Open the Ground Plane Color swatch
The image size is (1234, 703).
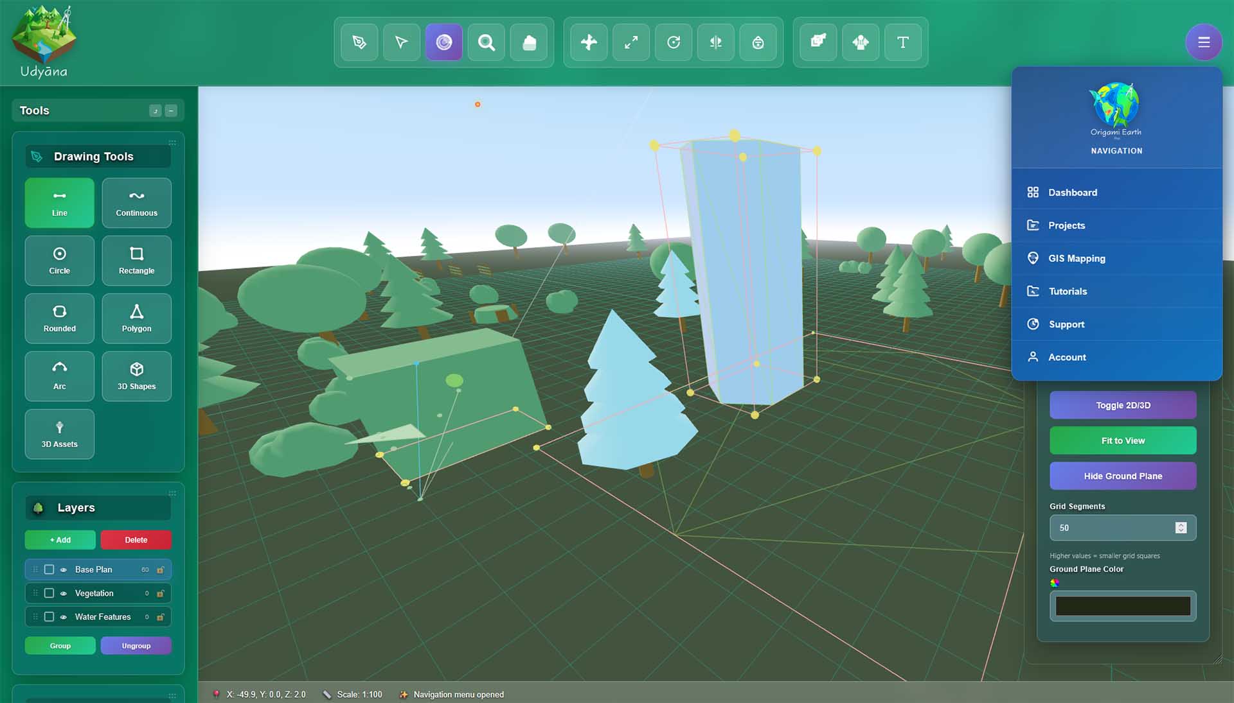[x=1122, y=606]
